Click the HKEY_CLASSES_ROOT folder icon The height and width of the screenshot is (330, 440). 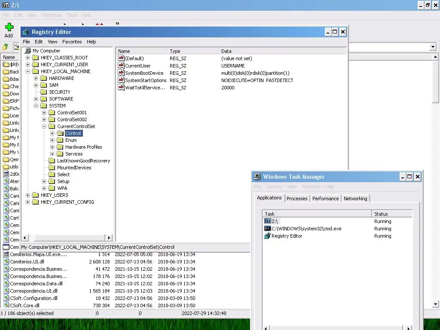[x=35, y=58]
